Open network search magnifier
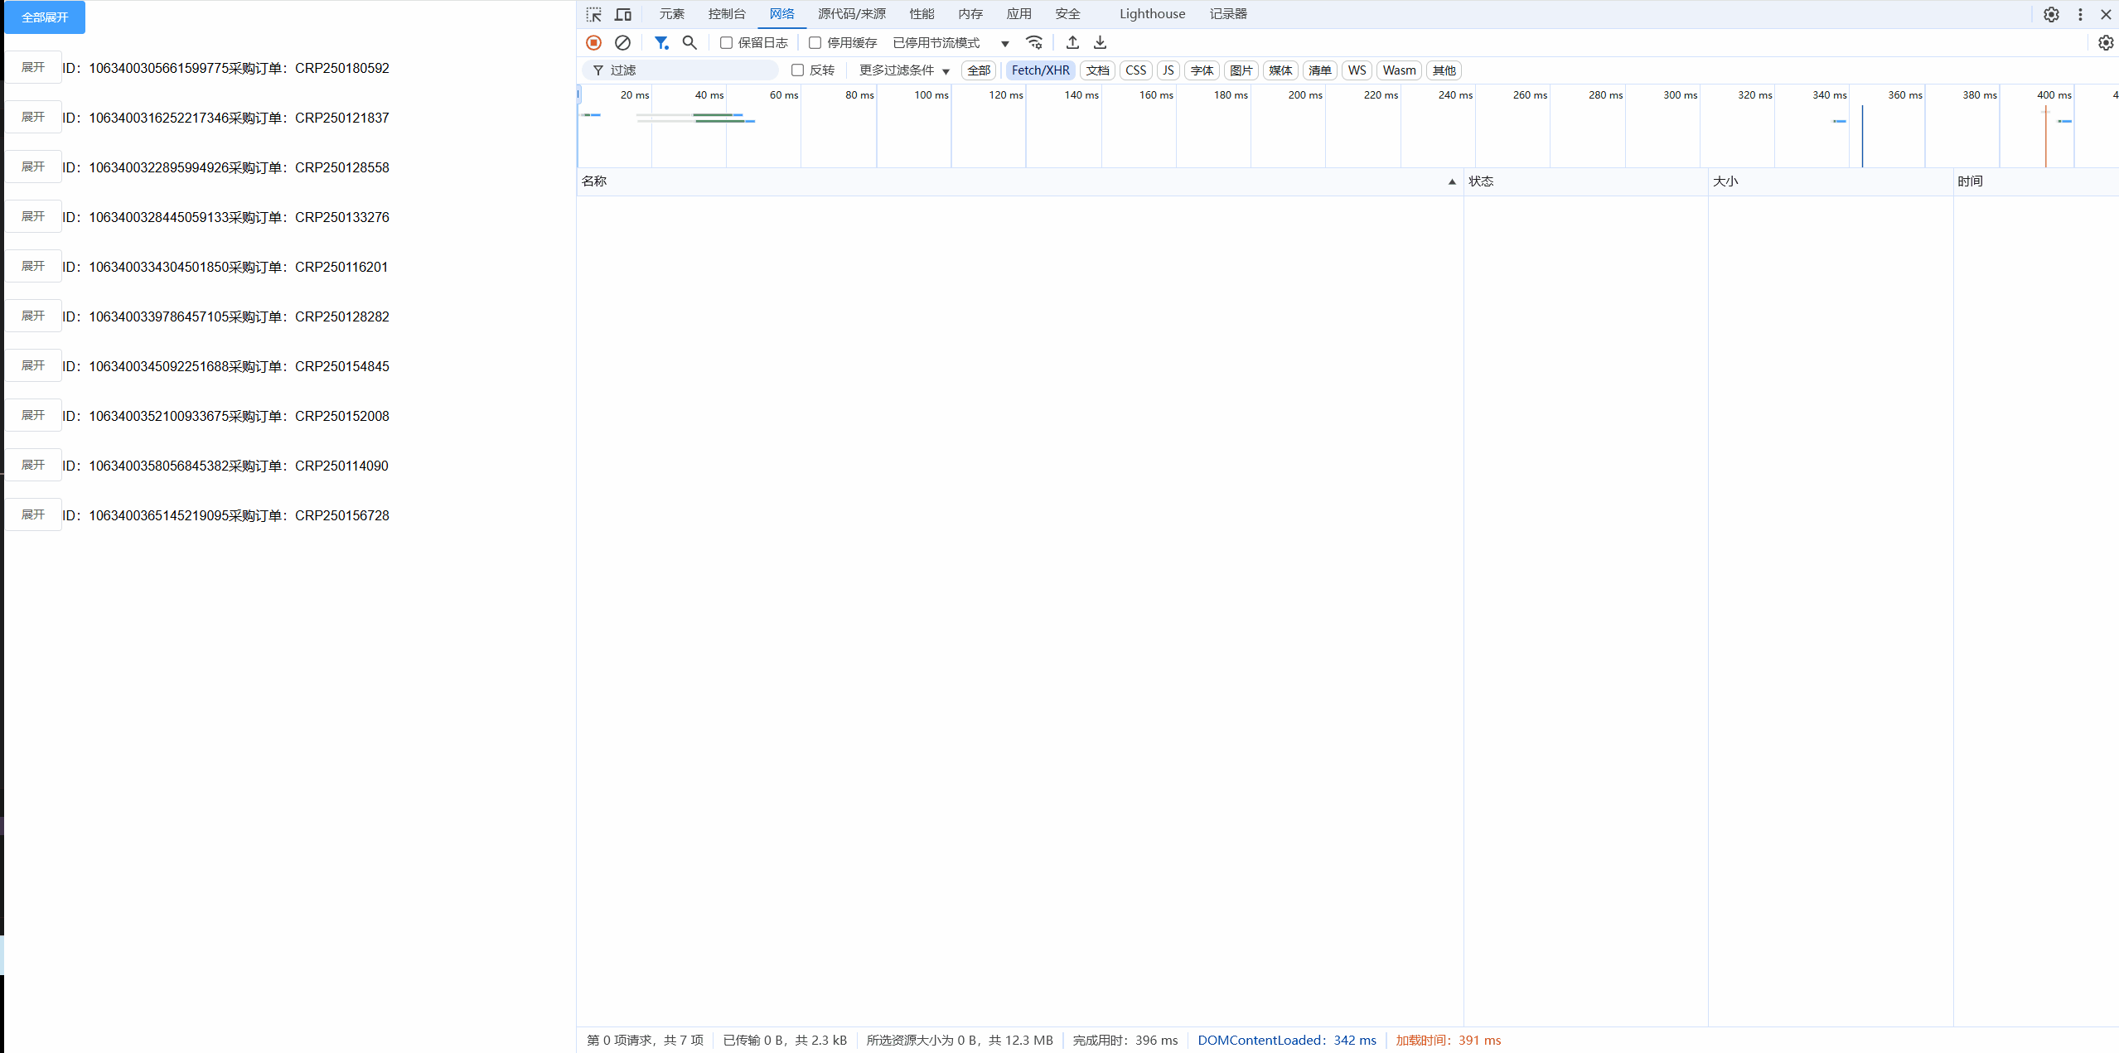Image resolution: width=2119 pixels, height=1053 pixels. [x=689, y=42]
